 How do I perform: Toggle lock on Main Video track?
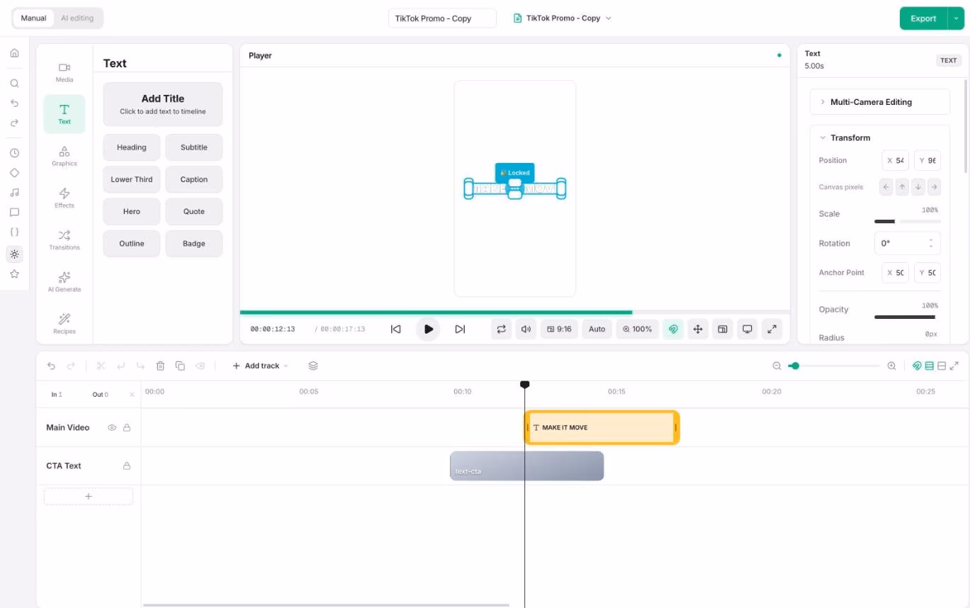coord(127,427)
